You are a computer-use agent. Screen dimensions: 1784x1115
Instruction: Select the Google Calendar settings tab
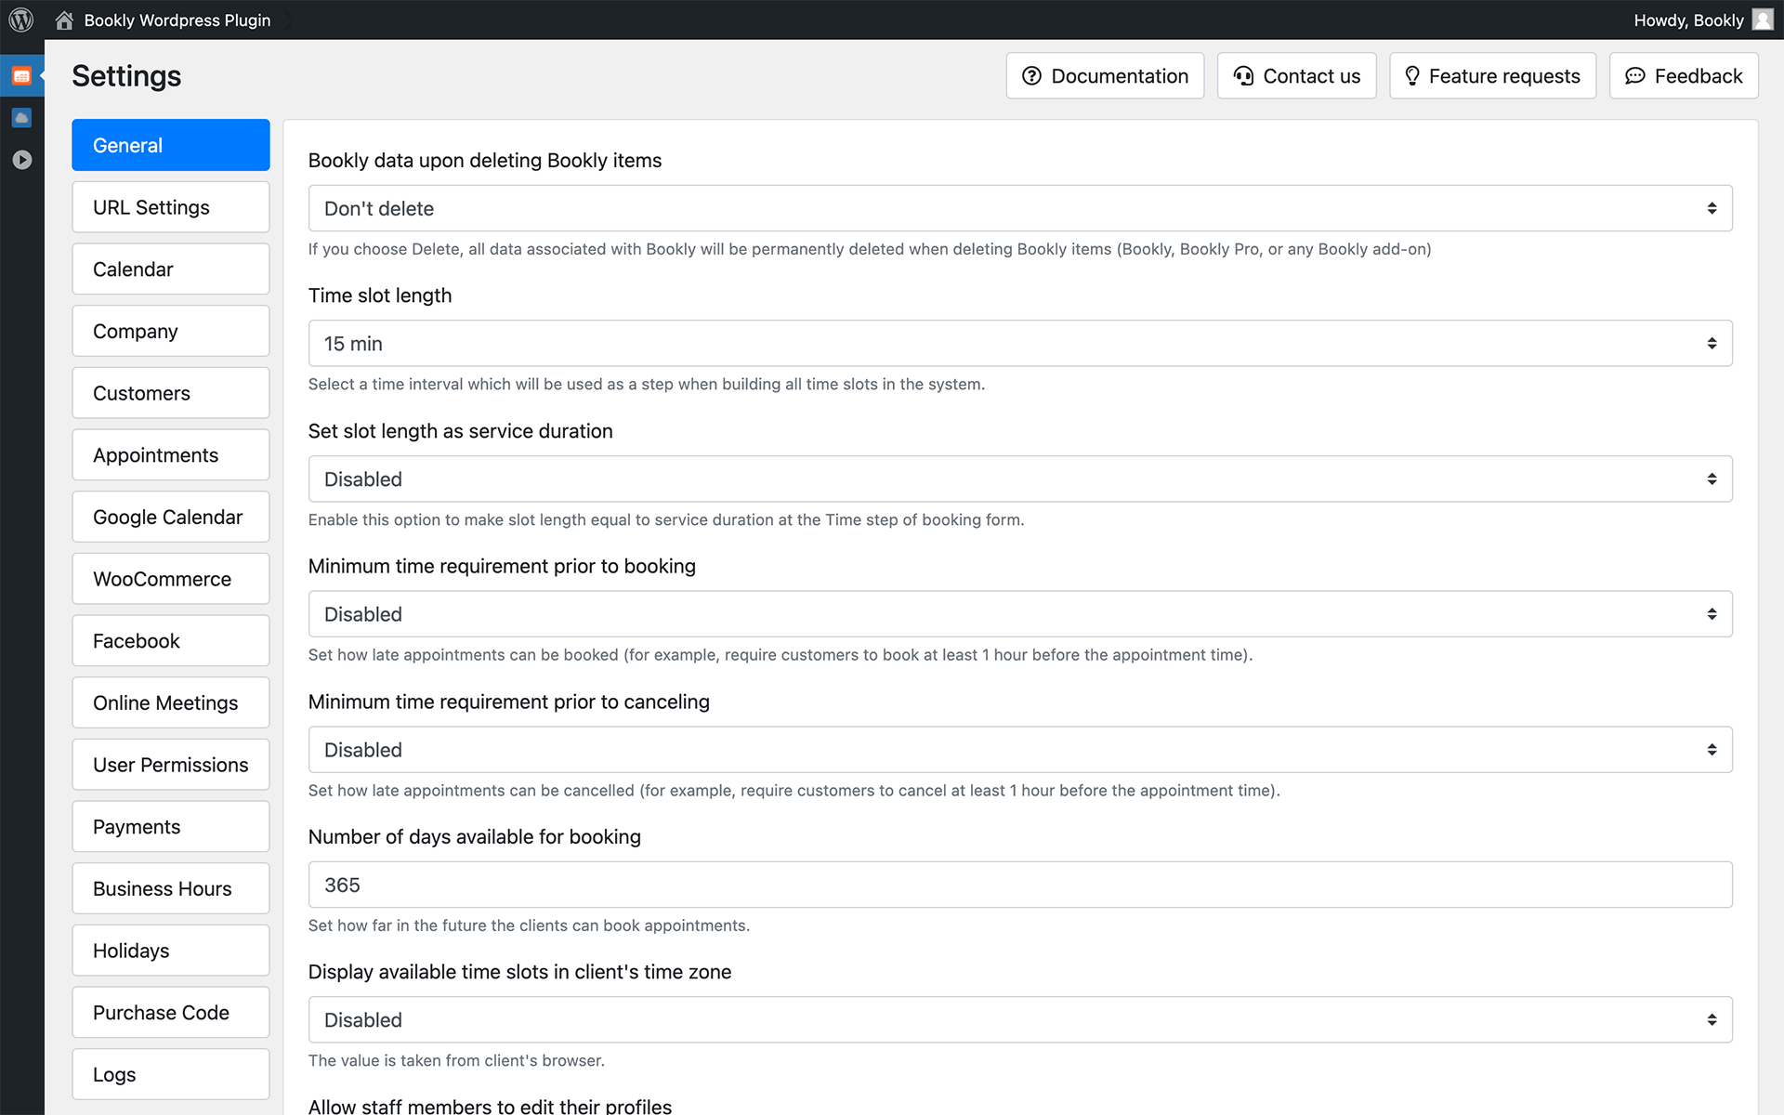click(171, 518)
